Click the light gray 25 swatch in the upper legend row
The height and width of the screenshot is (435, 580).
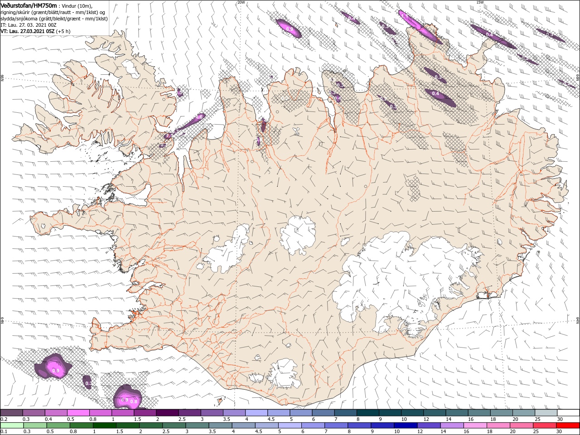(x=546, y=412)
